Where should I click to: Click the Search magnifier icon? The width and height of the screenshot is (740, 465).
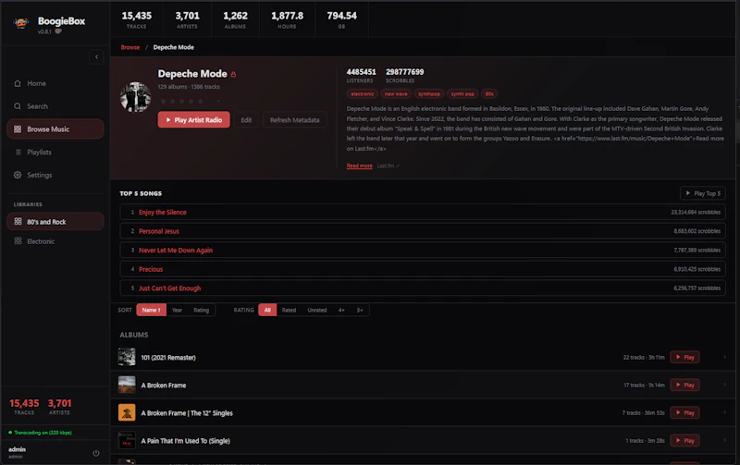[18, 106]
